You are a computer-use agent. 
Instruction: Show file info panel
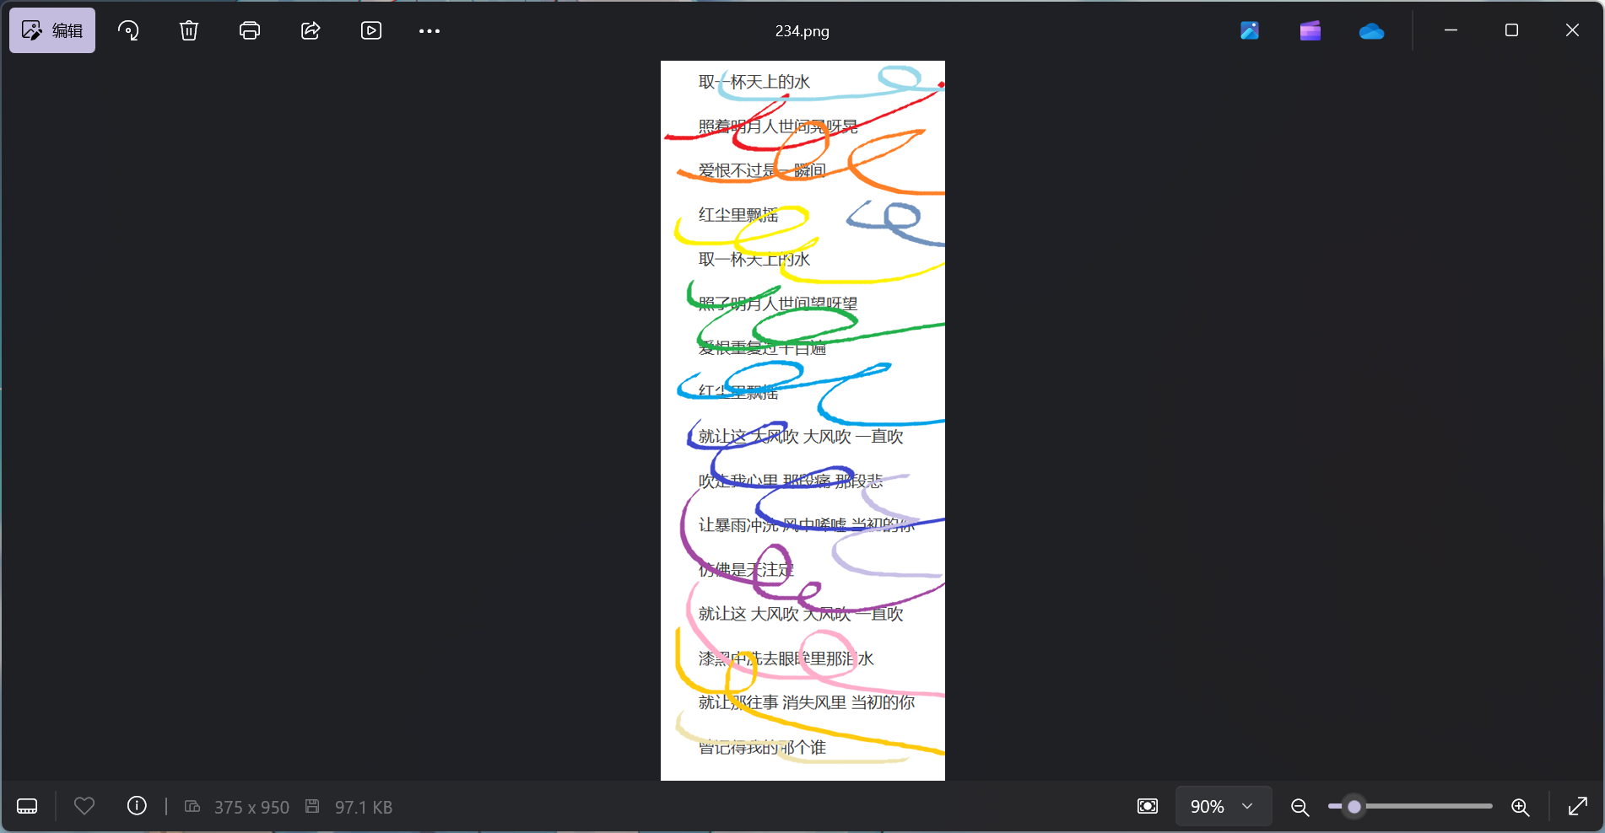137,806
